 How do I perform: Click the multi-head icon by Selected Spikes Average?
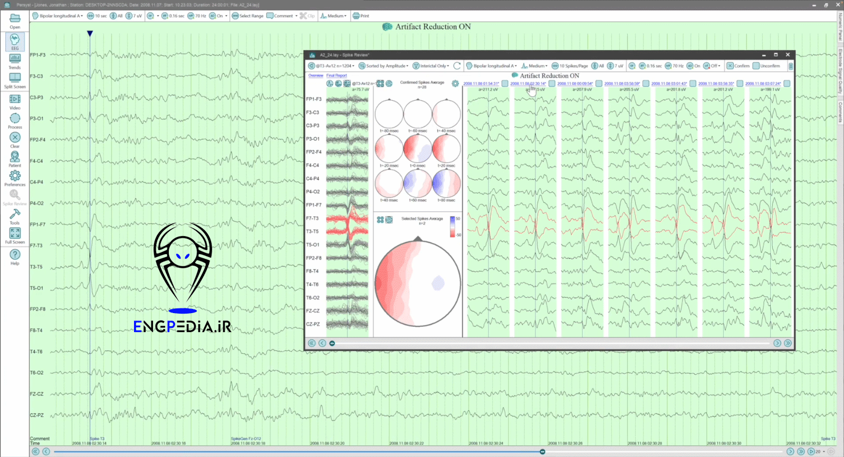pos(380,220)
